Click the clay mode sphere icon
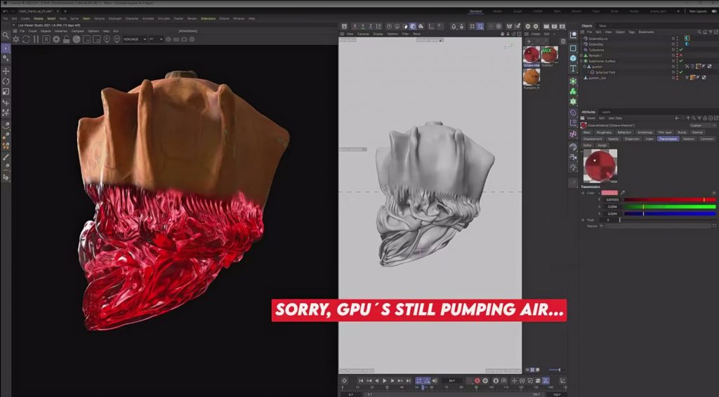 pos(77,39)
